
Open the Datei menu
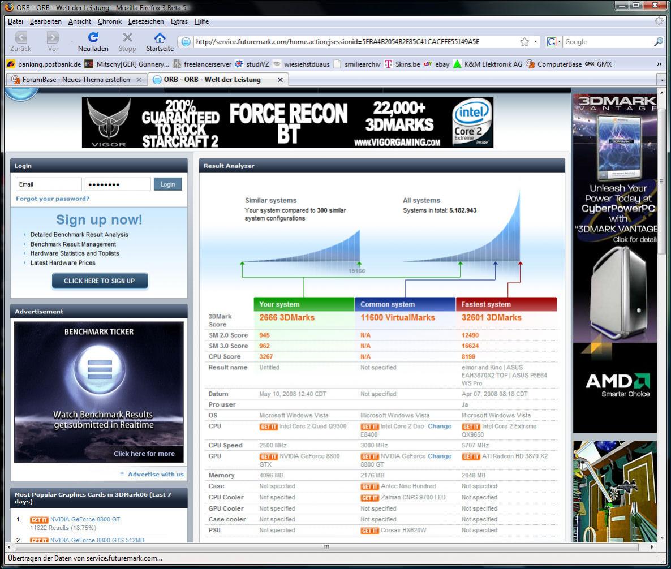click(x=15, y=21)
